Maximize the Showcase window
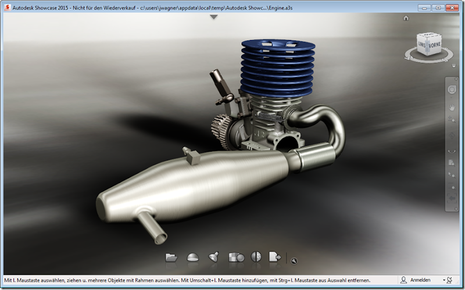 click(x=438, y=8)
